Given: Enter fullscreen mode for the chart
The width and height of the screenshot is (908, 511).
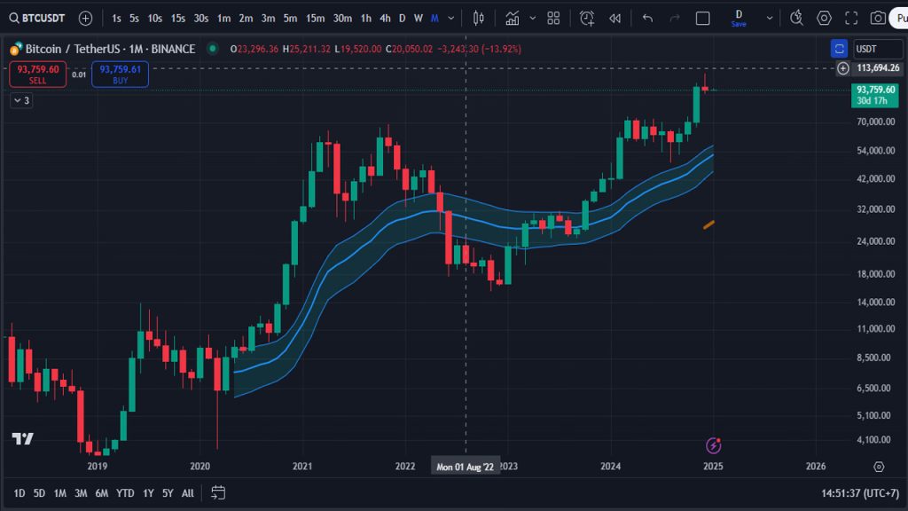Looking at the screenshot, I should [850, 17].
